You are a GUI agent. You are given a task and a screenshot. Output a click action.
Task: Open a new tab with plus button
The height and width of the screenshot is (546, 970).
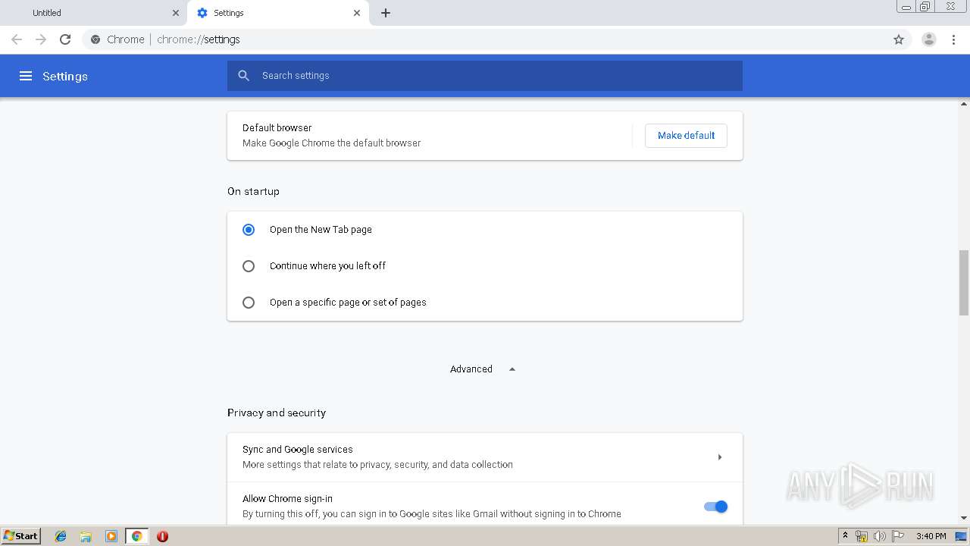[x=386, y=13]
